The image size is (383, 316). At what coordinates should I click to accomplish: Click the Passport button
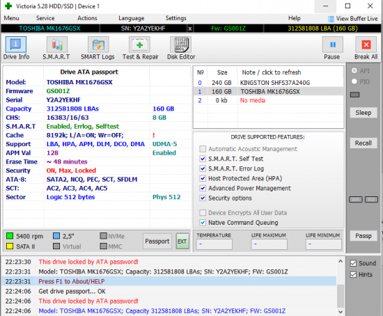157,242
